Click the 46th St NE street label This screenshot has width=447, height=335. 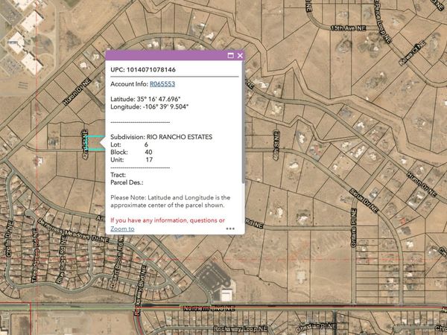[x=276, y=145]
